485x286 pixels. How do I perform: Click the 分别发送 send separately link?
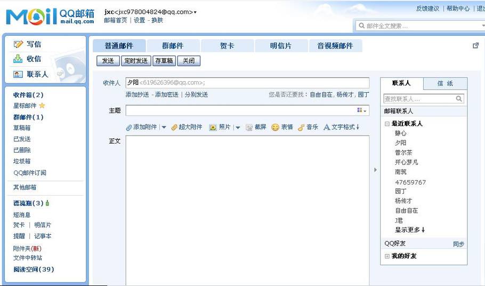coord(197,95)
